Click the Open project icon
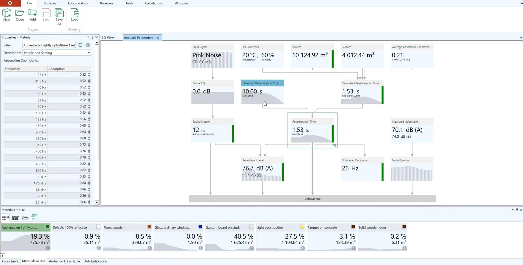This screenshot has width=523, height=265. [20, 15]
